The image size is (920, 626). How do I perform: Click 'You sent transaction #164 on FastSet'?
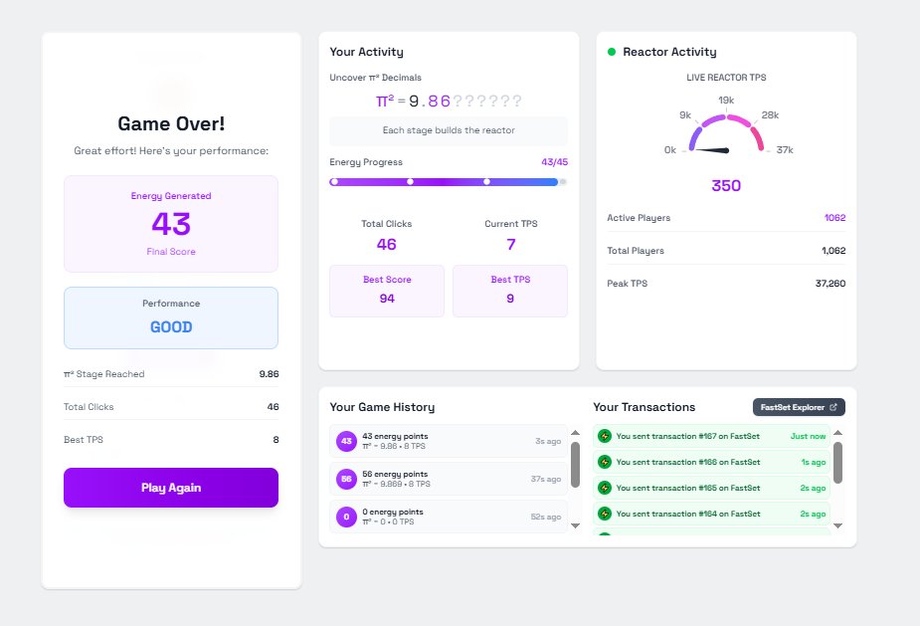click(x=687, y=514)
